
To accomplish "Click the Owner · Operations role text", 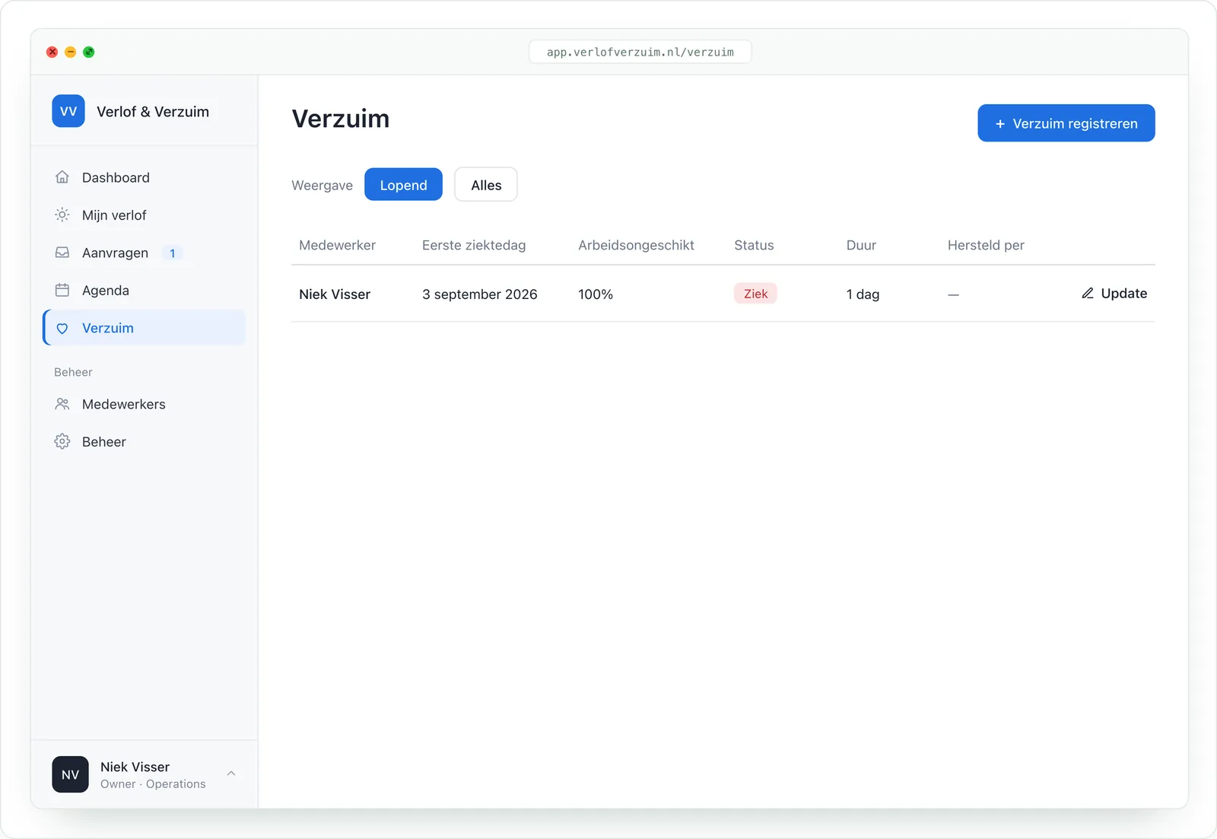I will 153,784.
